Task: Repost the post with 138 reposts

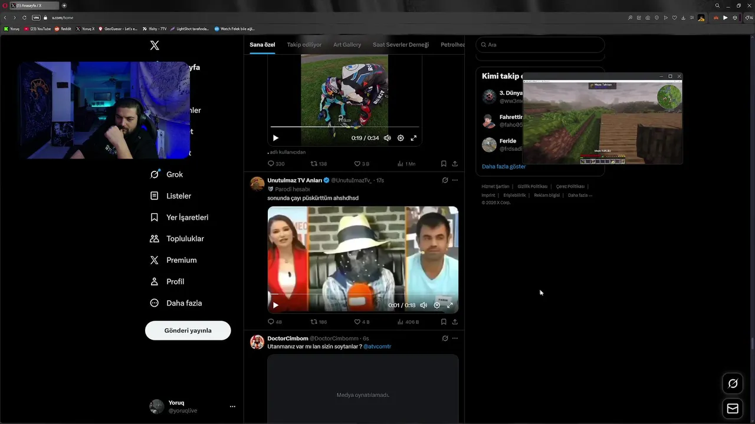Action: click(x=319, y=164)
